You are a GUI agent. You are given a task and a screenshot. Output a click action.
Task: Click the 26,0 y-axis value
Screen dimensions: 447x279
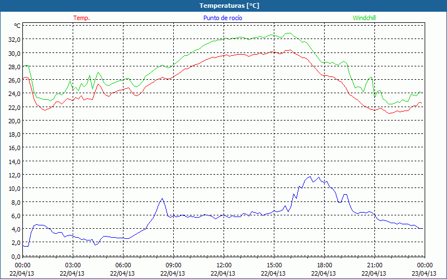pos(15,80)
